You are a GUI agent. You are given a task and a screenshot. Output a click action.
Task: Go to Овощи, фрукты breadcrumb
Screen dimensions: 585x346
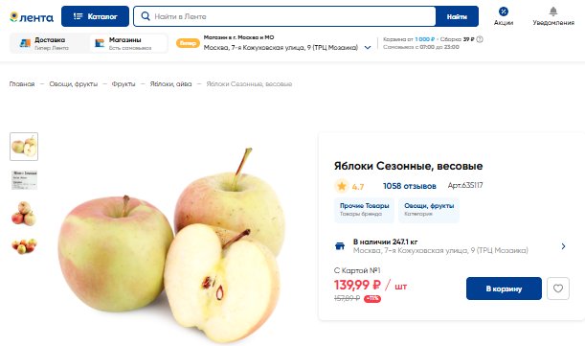tap(74, 84)
